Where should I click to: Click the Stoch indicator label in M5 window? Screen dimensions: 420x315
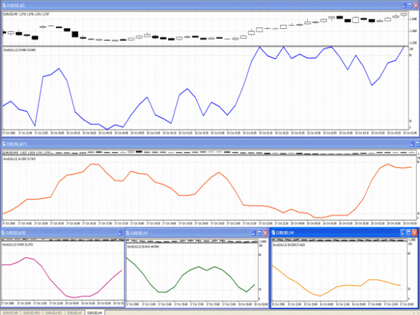tap(19, 50)
